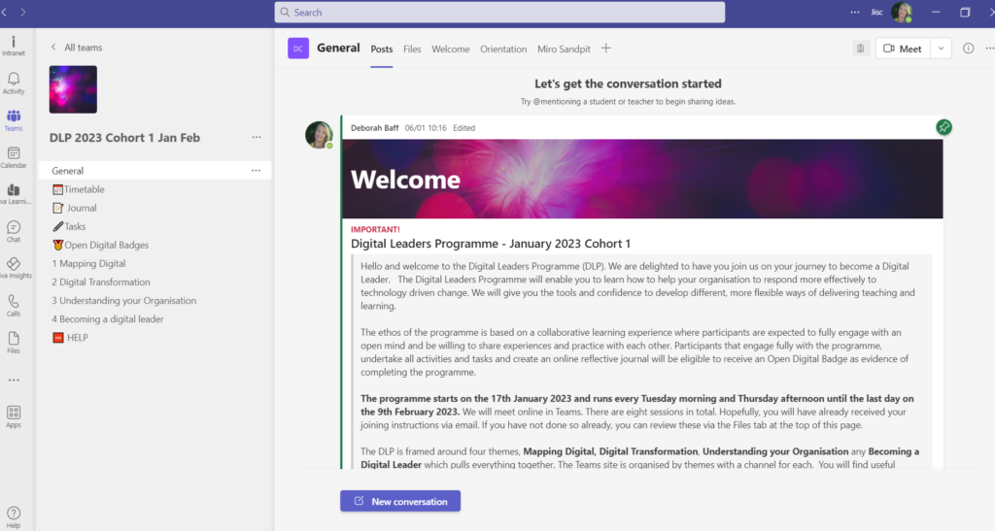The width and height of the screenshot is (995, 531).
Task: Add a new tab with plus icon
Action: click(x=606, y=49)
